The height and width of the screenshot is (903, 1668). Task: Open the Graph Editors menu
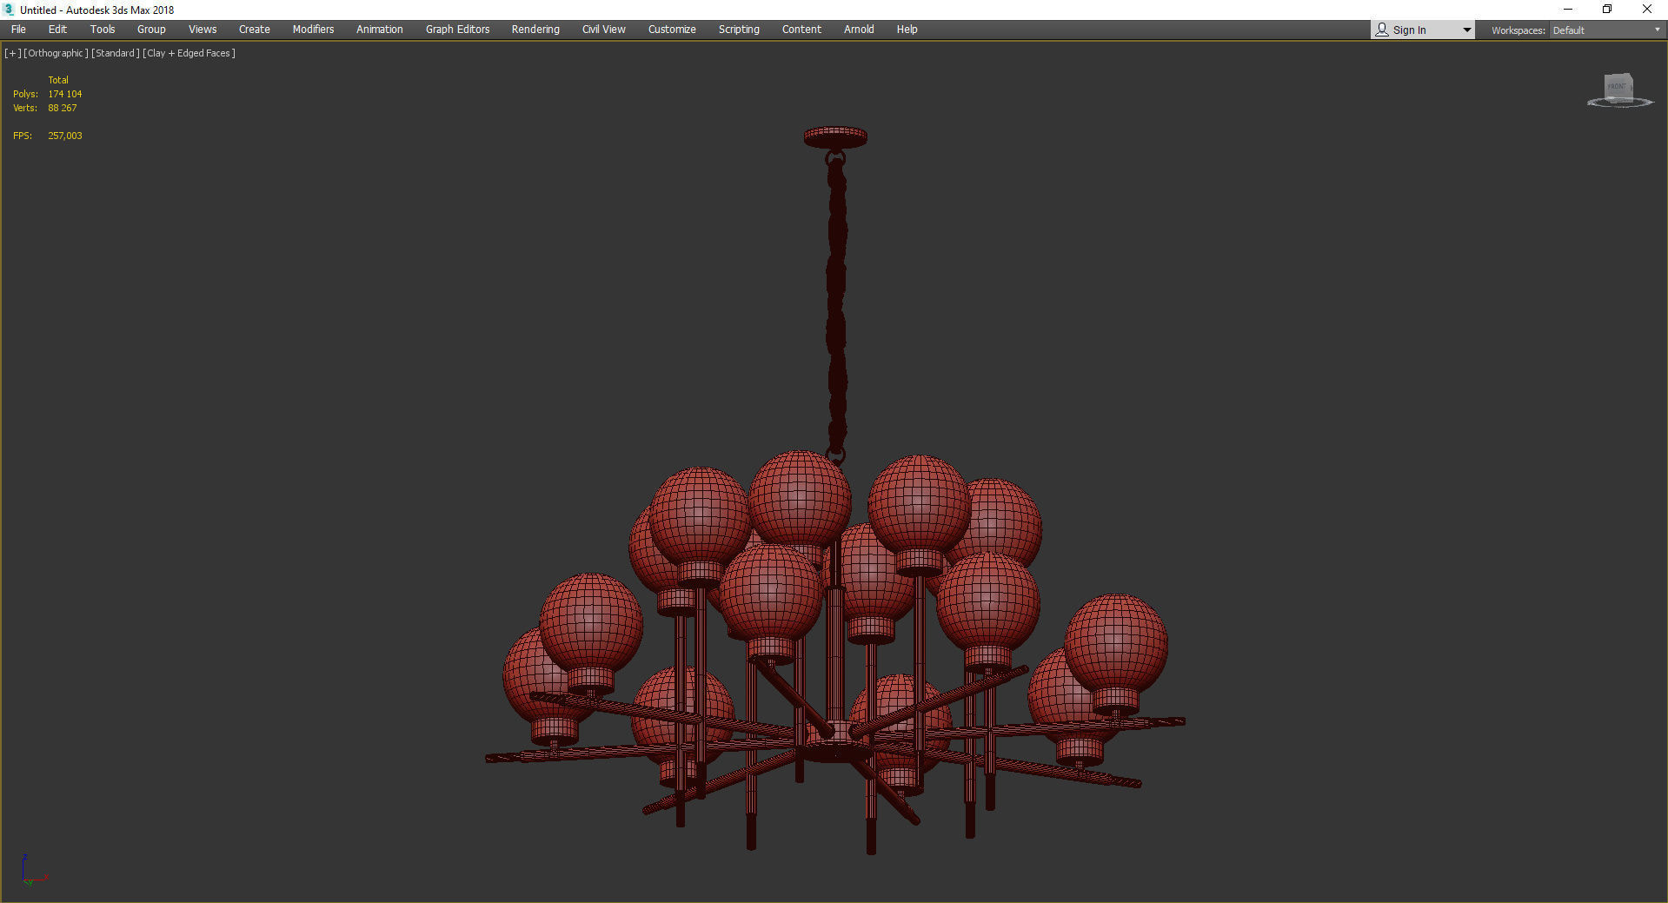457,30
